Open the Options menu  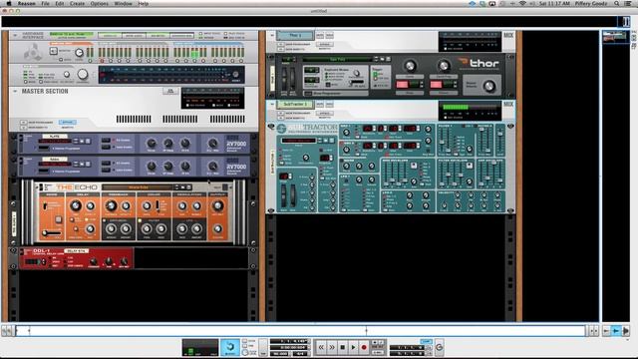tap(100, 3)
